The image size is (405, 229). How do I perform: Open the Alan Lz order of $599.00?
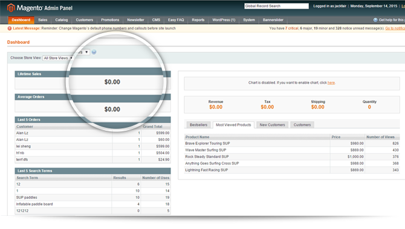click(x=92, y=133)
